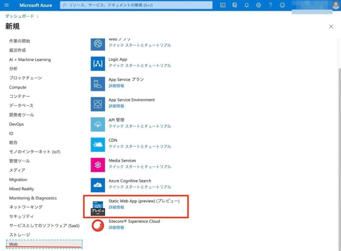341x251 pixels.
Task: Open the account avatar
Action: pos(336,5)
